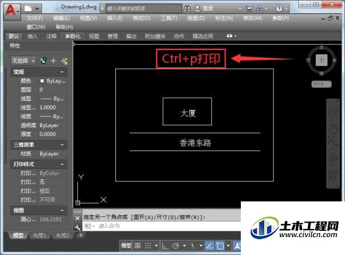Screen dimensions: 345x255
Task: Add a new layout with plus tab
Action: (81, 235)
